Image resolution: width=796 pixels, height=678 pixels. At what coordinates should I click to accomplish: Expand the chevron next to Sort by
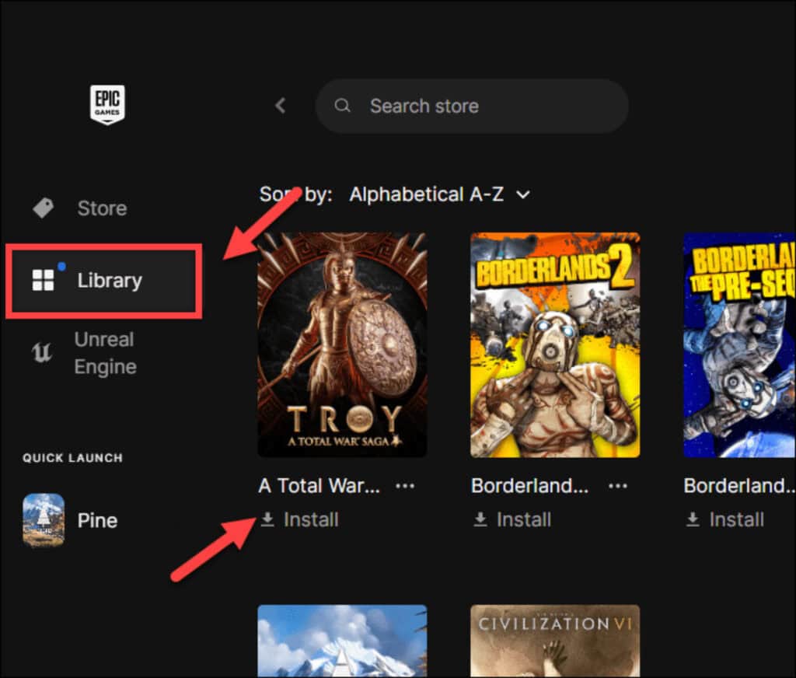point(525,194)
